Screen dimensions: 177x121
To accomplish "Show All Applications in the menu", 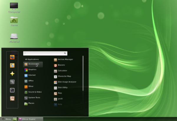I will [32, 59].
